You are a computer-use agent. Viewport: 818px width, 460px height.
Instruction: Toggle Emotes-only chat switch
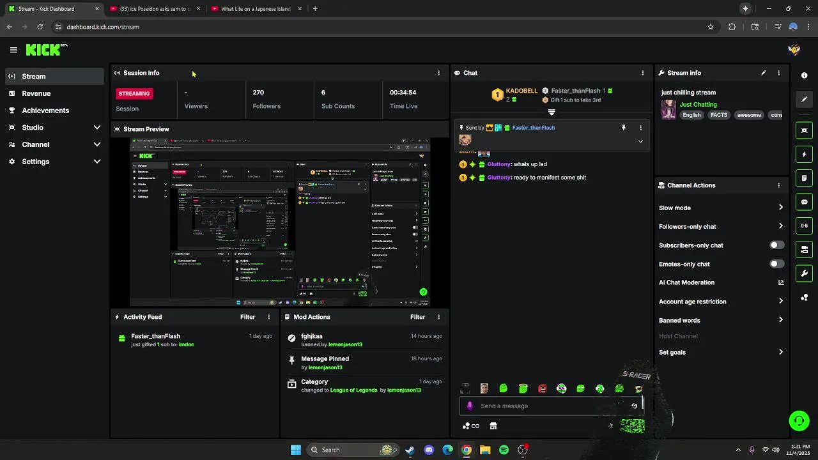point(776,264)
